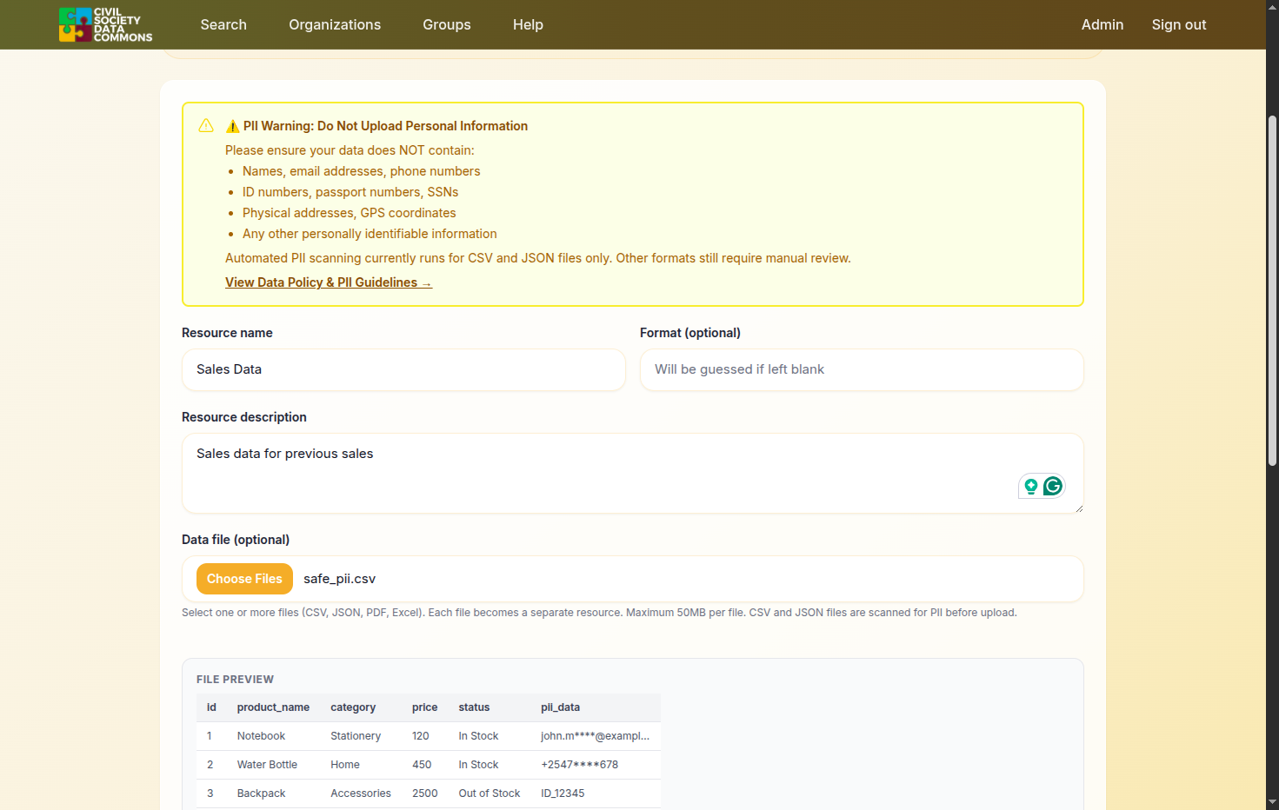
Task: Open the Search menu item
Action: pos(223,24)
